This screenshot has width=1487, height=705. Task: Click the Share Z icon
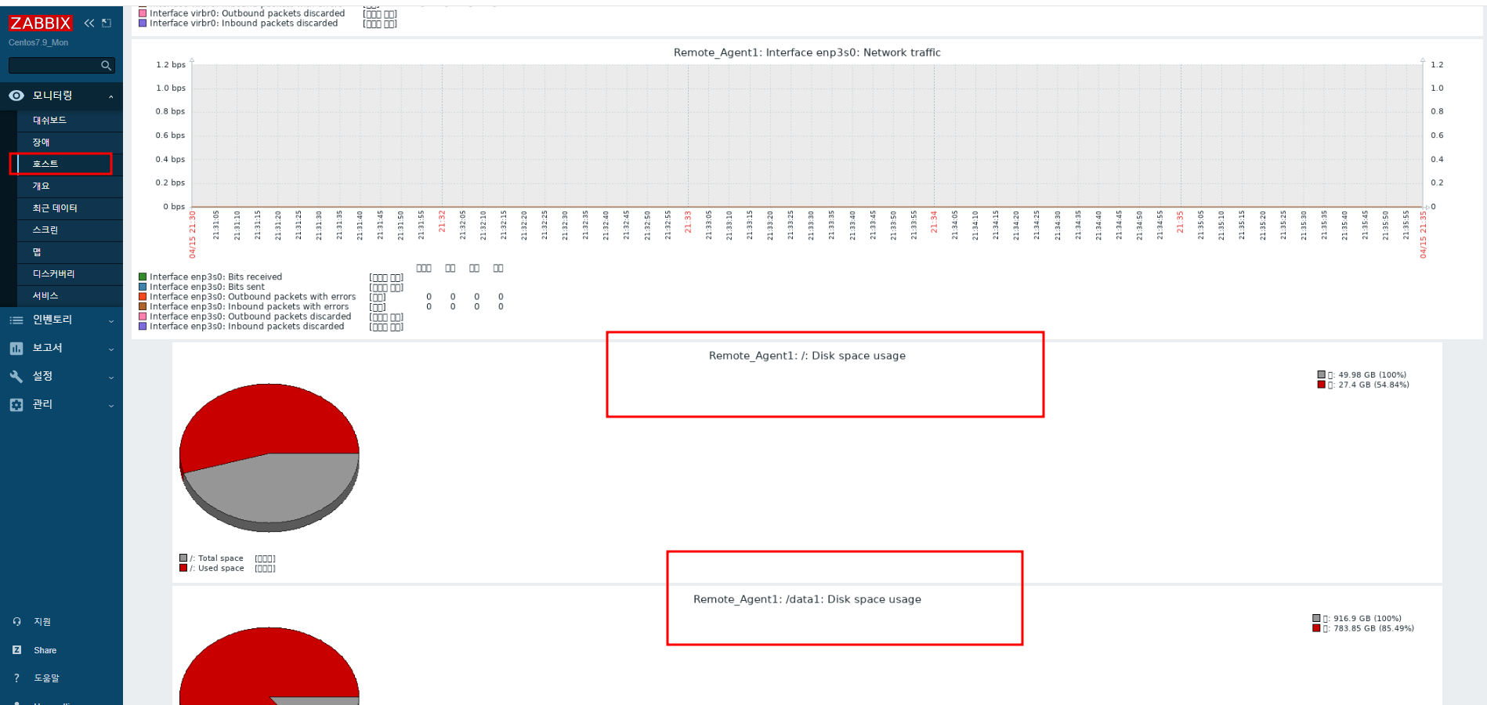pyautogui.click(x=16, y=650)
